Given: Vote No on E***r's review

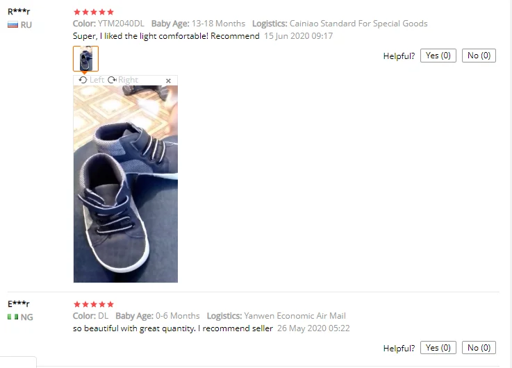Looking at the screenshot, I should coord(479,348).
